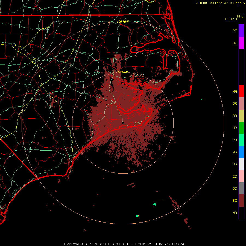Click the GR pink-brown legend swatch

click(x=241, y=104)
